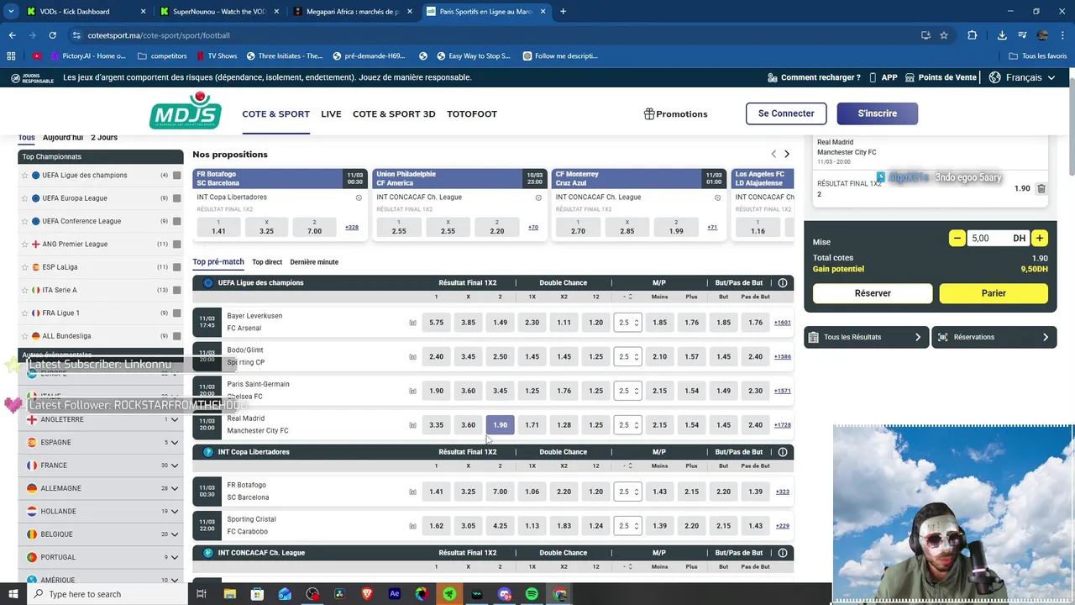Decrease stake with minus button
The width and height of the screenshot is (1075, 605).
[957, 239]
